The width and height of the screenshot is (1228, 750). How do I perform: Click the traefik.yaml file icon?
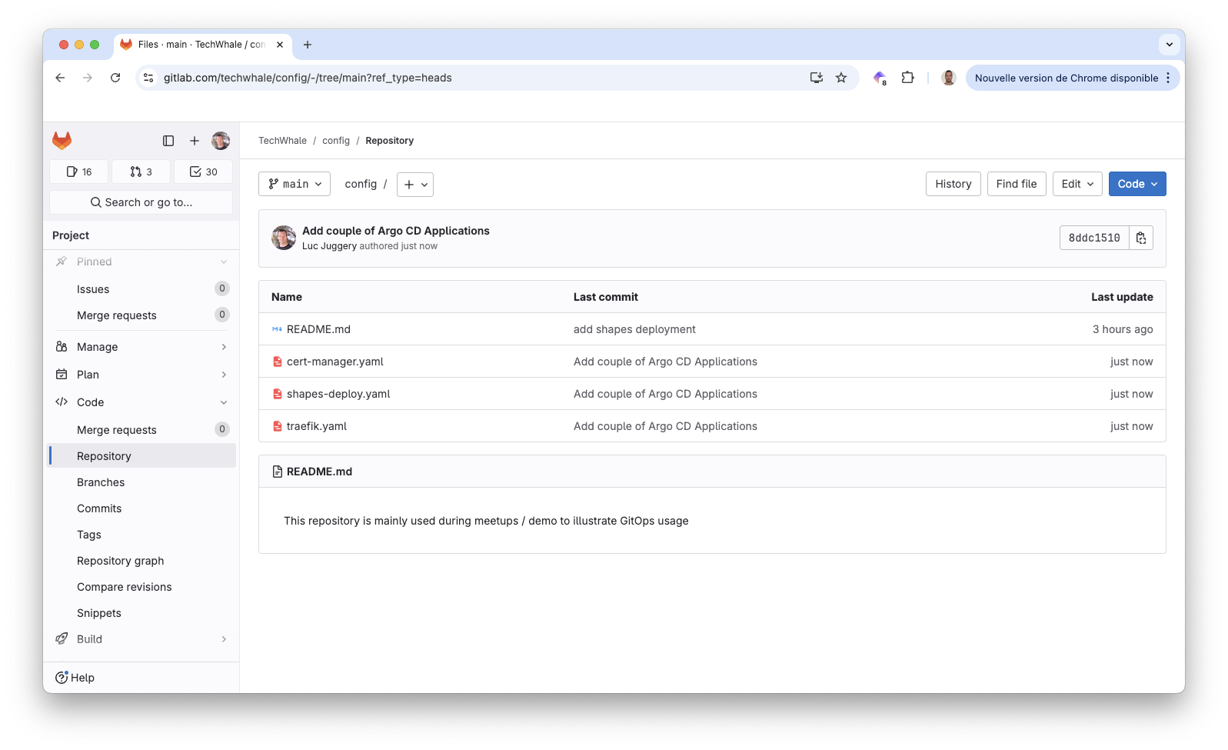(x=277, y=426)
